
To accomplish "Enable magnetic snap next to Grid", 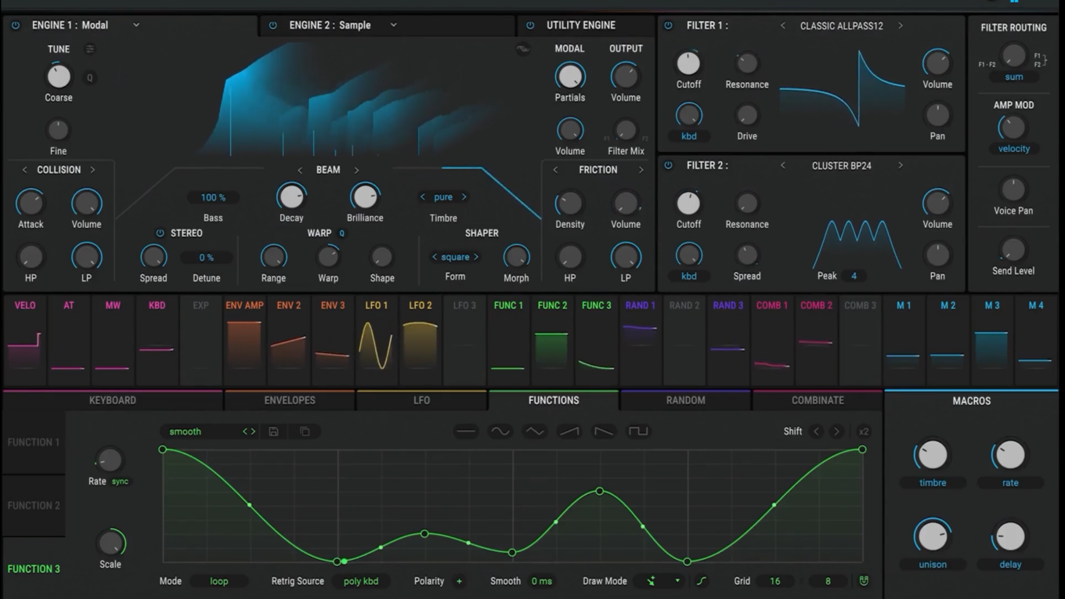I will point(864,581).
